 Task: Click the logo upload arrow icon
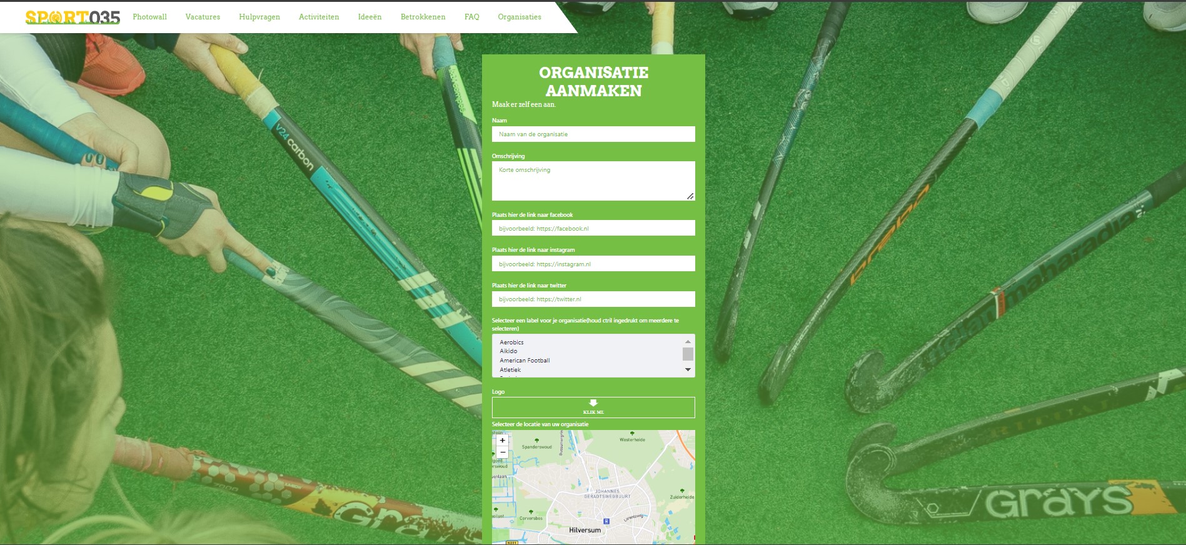593,403
